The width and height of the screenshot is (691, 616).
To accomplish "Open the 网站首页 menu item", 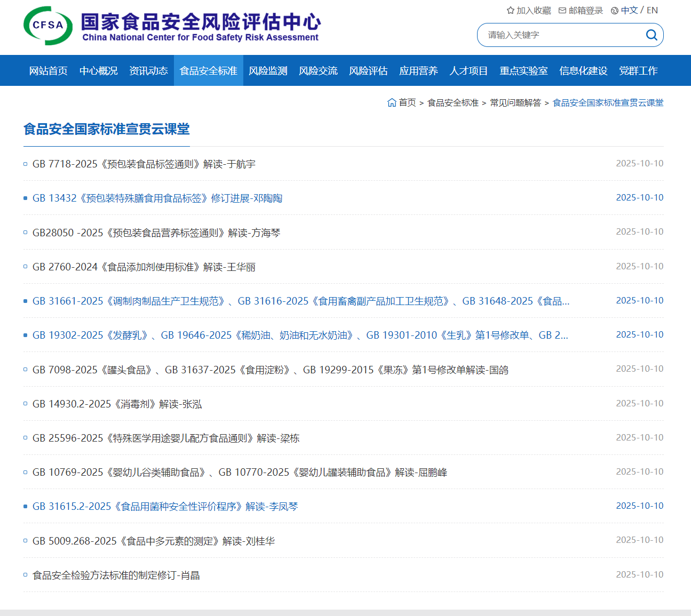I will tap(48, 71).
